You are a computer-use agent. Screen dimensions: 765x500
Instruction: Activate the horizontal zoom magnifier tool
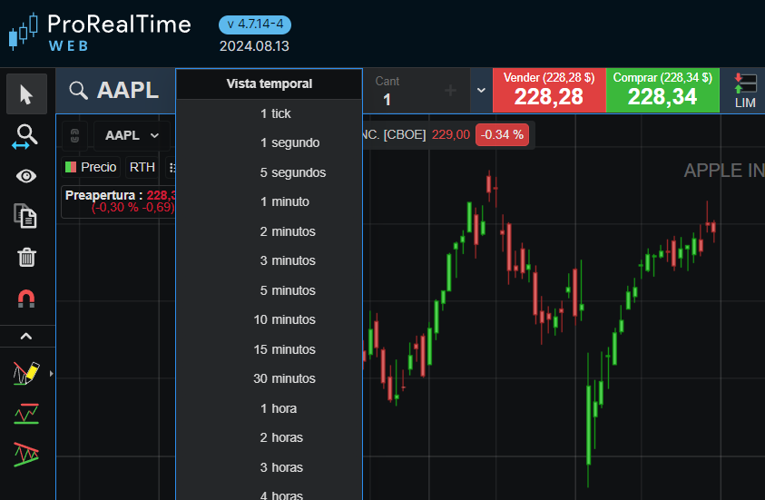[x=26, y=137]
